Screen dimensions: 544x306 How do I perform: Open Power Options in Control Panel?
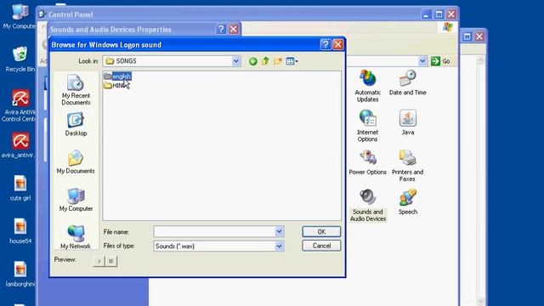368,162
